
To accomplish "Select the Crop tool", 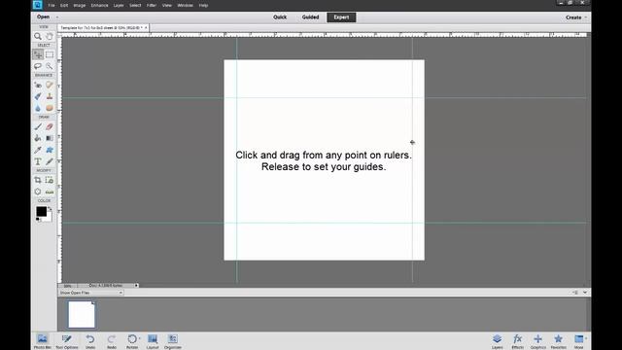I will coord(38,180).
